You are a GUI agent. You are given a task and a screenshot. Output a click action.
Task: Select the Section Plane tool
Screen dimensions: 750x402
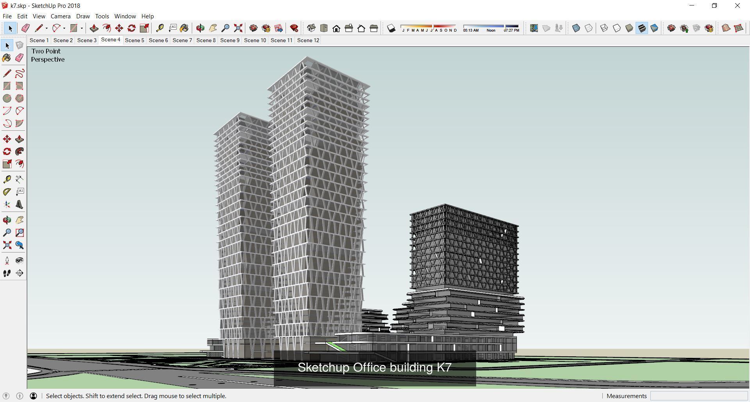click(20, 273)
